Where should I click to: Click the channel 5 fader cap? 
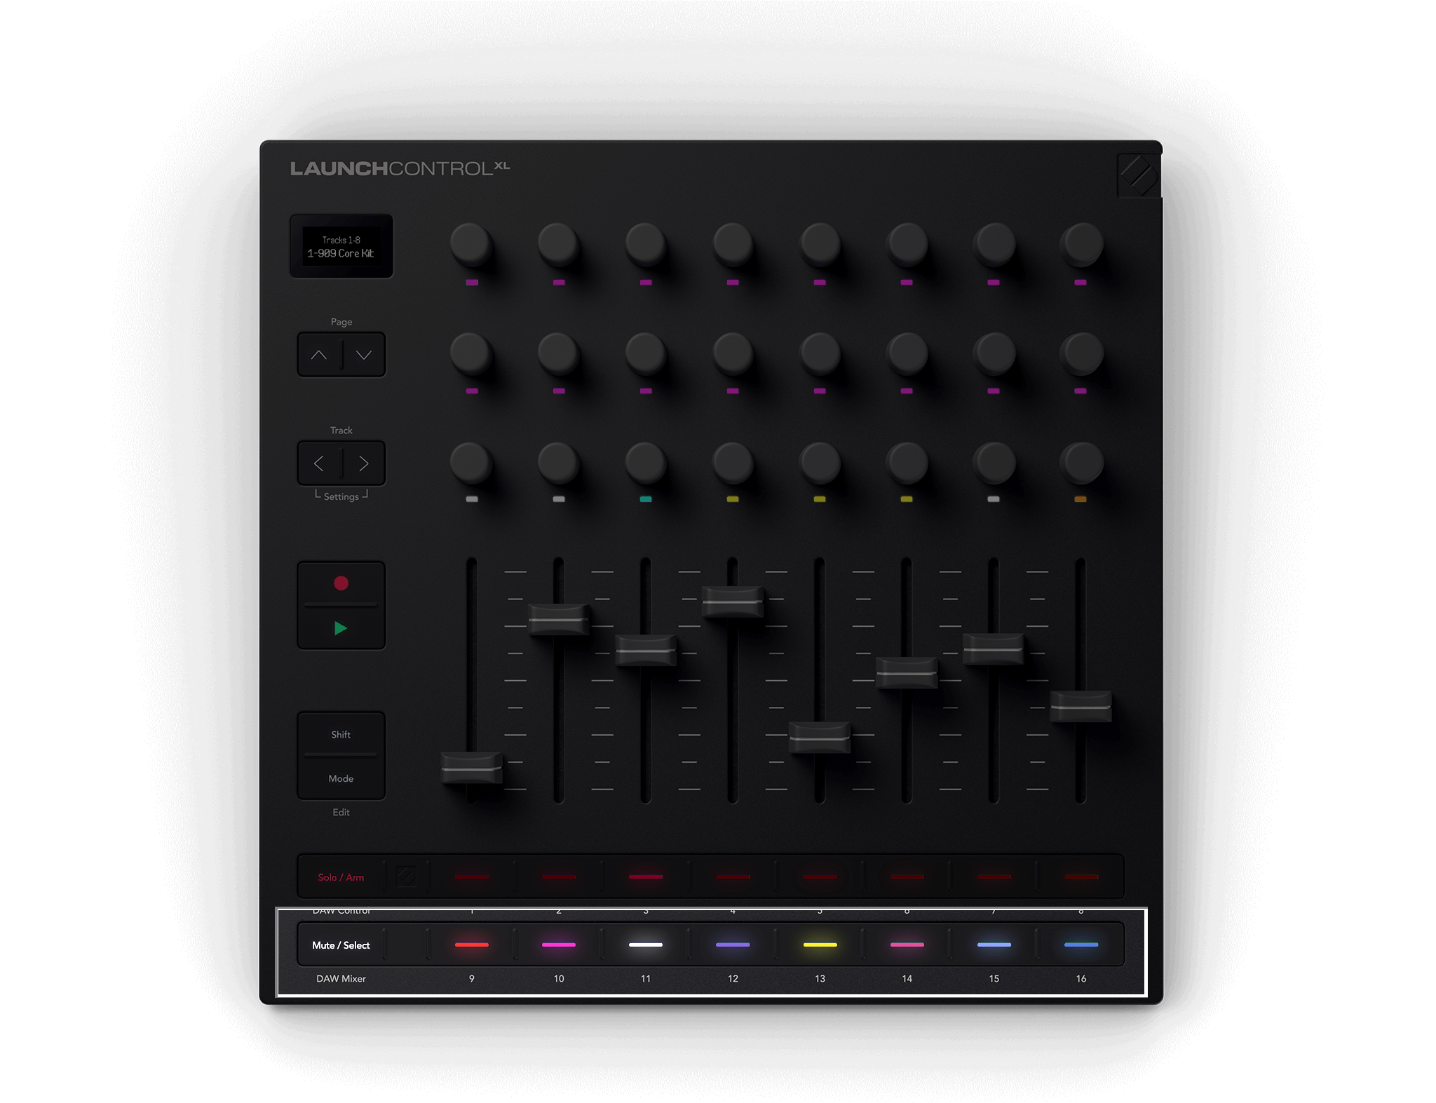point(820,738)
